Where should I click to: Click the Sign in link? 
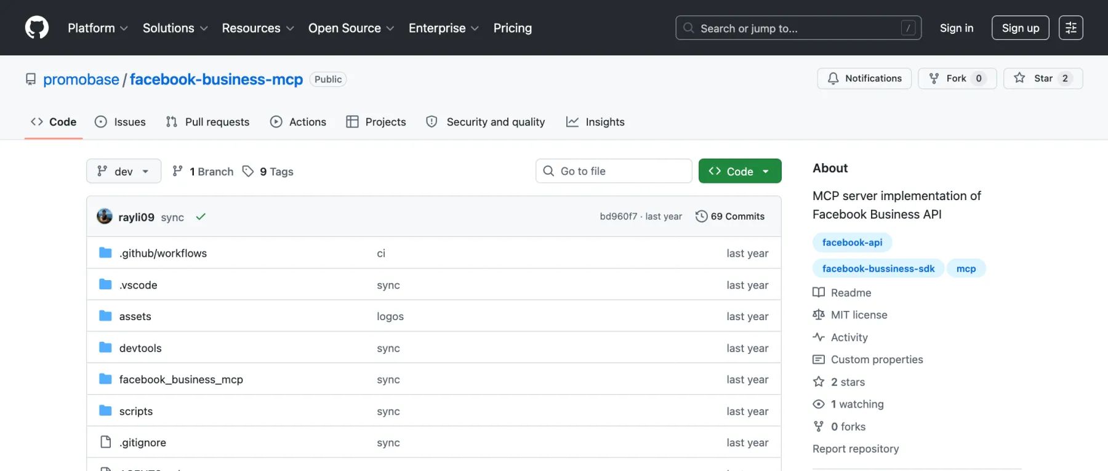pyautogui.click(x=957, y=28)
